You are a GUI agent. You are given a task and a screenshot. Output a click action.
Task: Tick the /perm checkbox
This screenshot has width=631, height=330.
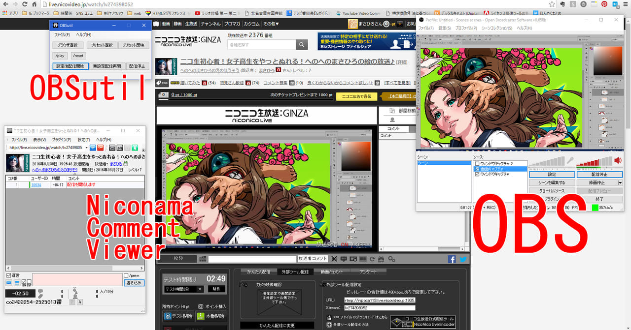[127, 275]
